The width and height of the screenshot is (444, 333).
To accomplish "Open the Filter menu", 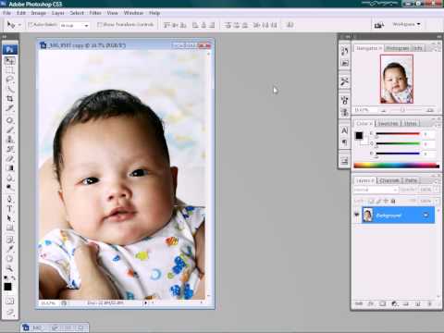I will (95, 13).
